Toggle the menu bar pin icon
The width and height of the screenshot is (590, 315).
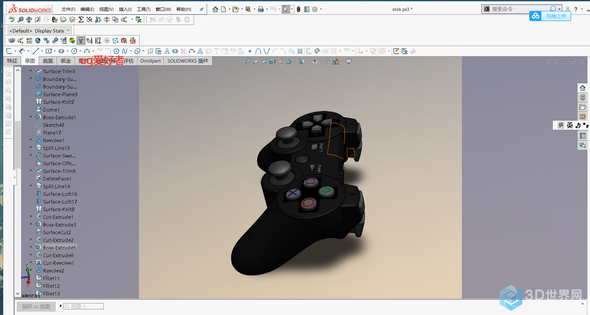(202, 9)
